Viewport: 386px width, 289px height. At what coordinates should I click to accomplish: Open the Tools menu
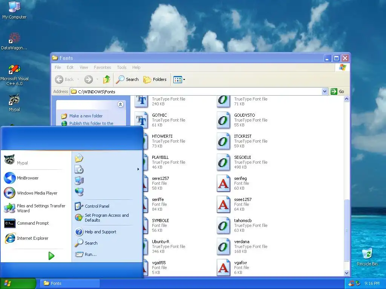click(122, 67)
